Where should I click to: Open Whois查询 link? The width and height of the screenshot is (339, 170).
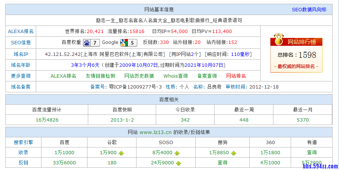coord(176,76)
